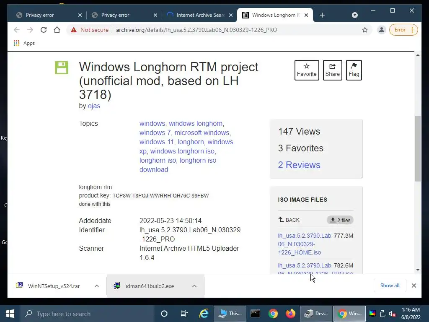Open the 'microsoft windows' topic link
This screenshot has height=322, width=429.
tap(202, 133)
